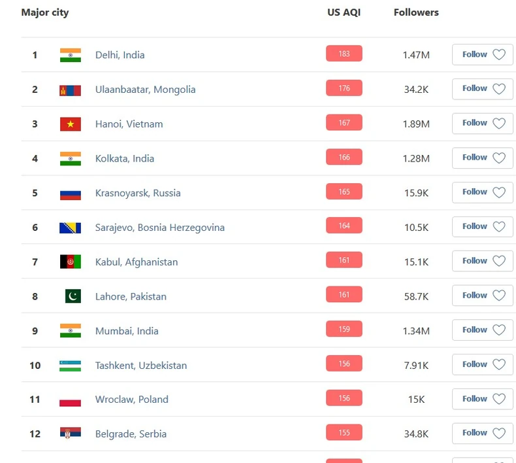This screenshot has height=463, width=516.
Task: Click the Russia flag next to Krasnoyarsk
Action: coord(70,193)
